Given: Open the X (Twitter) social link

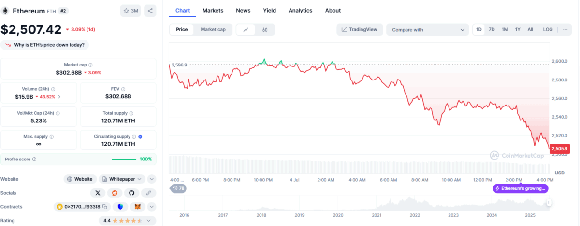Looking at the screenshot, I should [98, 193].
